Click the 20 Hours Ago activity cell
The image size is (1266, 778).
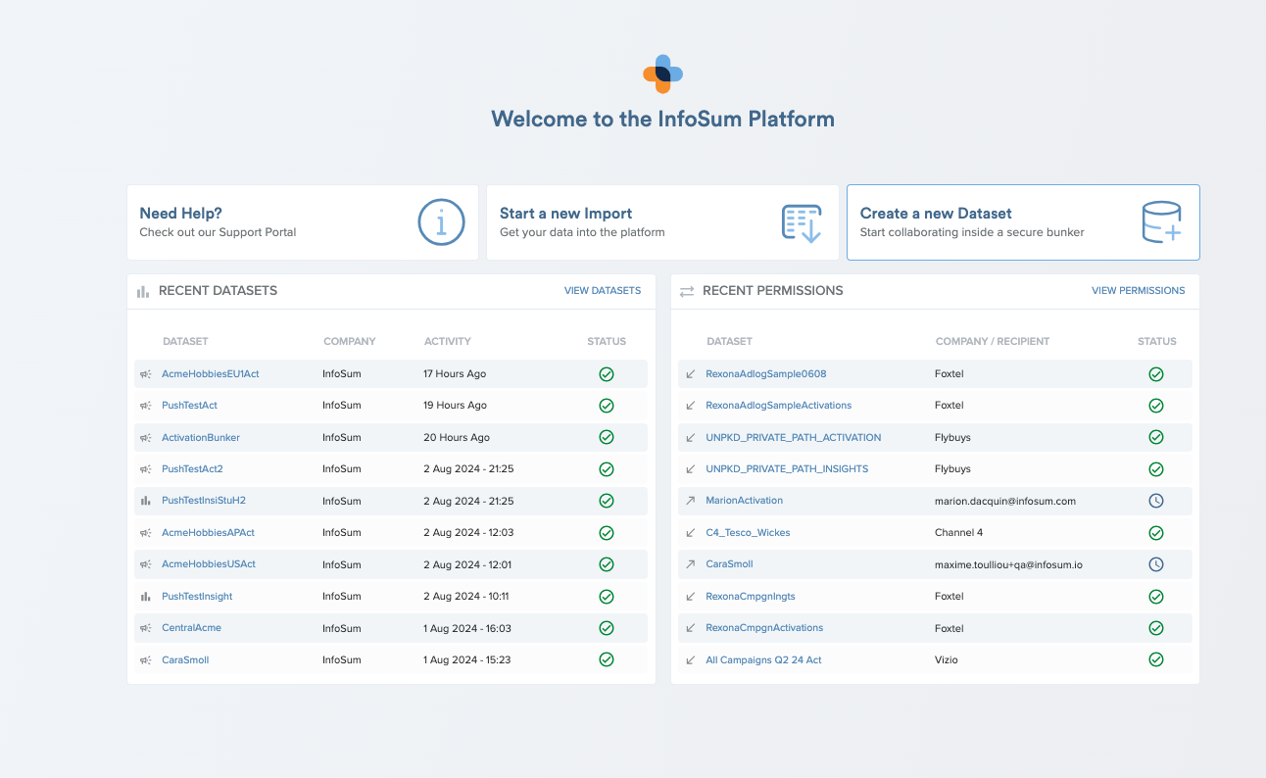point(457,438)
